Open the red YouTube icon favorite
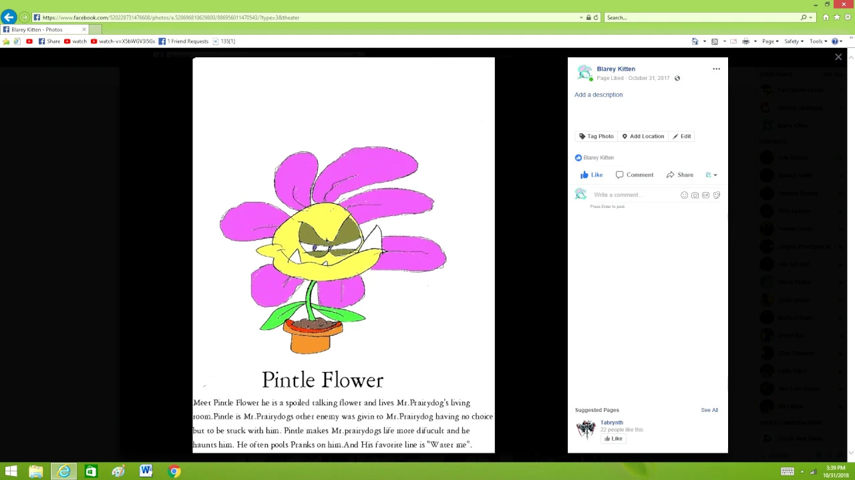 point(29,41)
